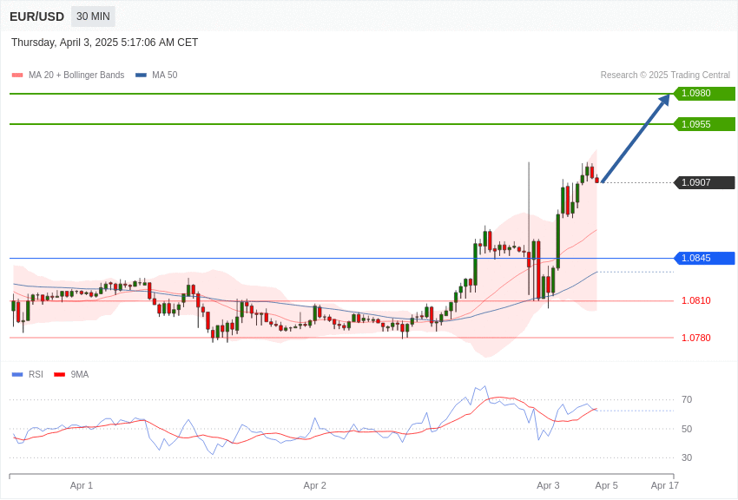Click the EUR/USD symbol title
738x500 pixels.
click(x=36, y=16)
